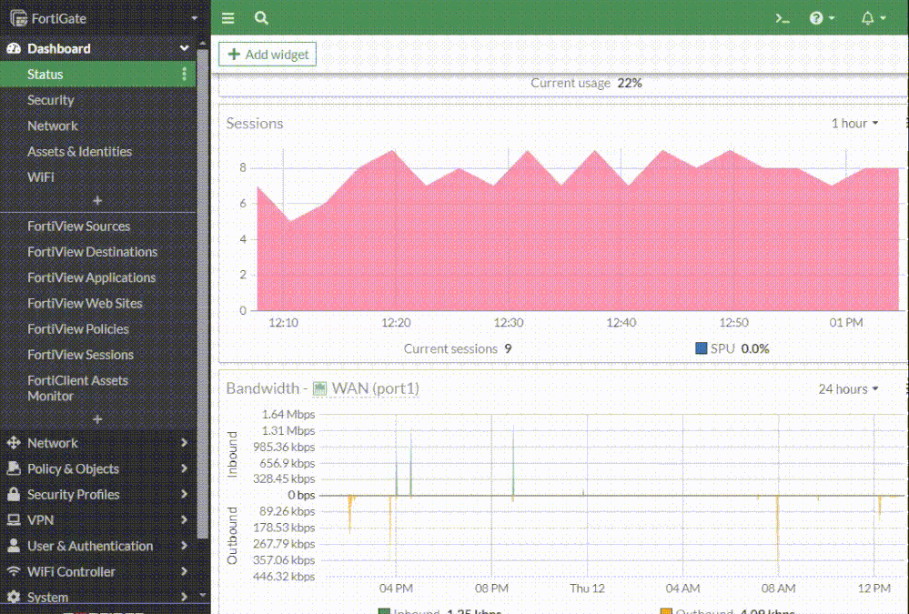Click the Add widget button
The image size is (909, 614).
[268, 55]
